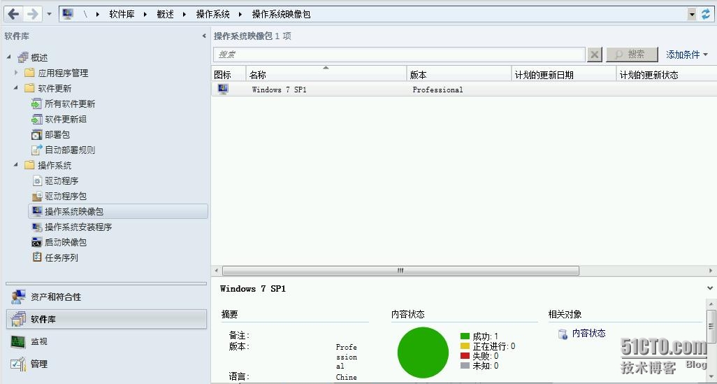Select the 概述 node icon

click(23, 57)
